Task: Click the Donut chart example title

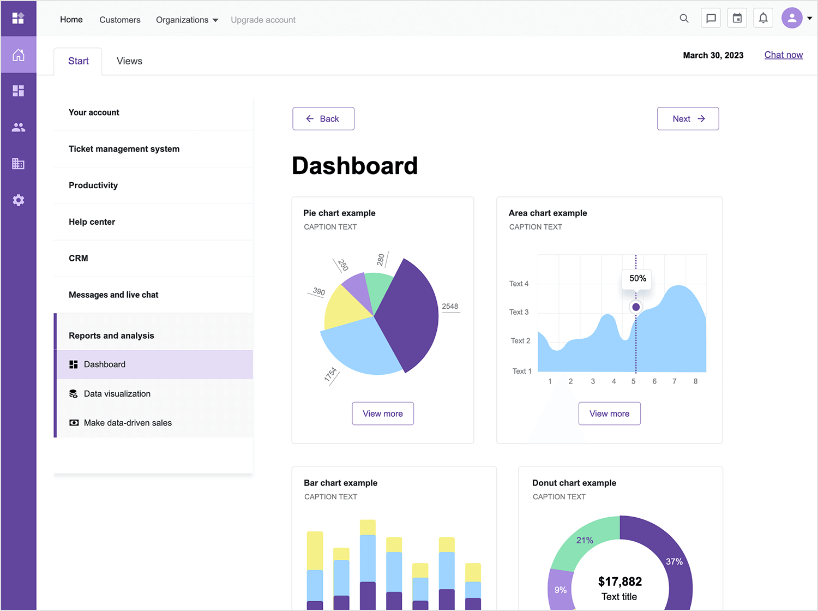Action: coord(574,483)
